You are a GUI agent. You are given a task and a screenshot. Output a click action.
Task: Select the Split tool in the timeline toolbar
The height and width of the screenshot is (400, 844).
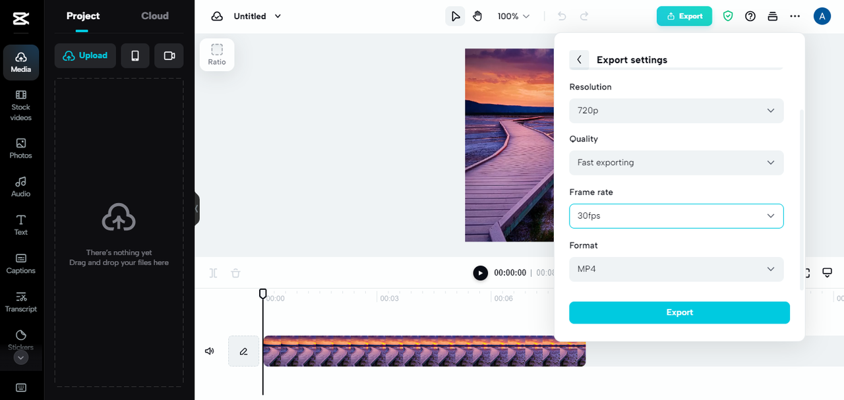pos(213,273)
